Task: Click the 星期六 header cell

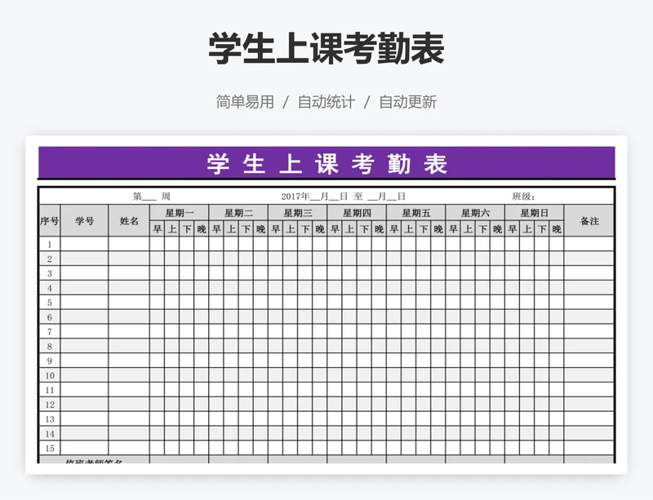Action: [475, 213]
